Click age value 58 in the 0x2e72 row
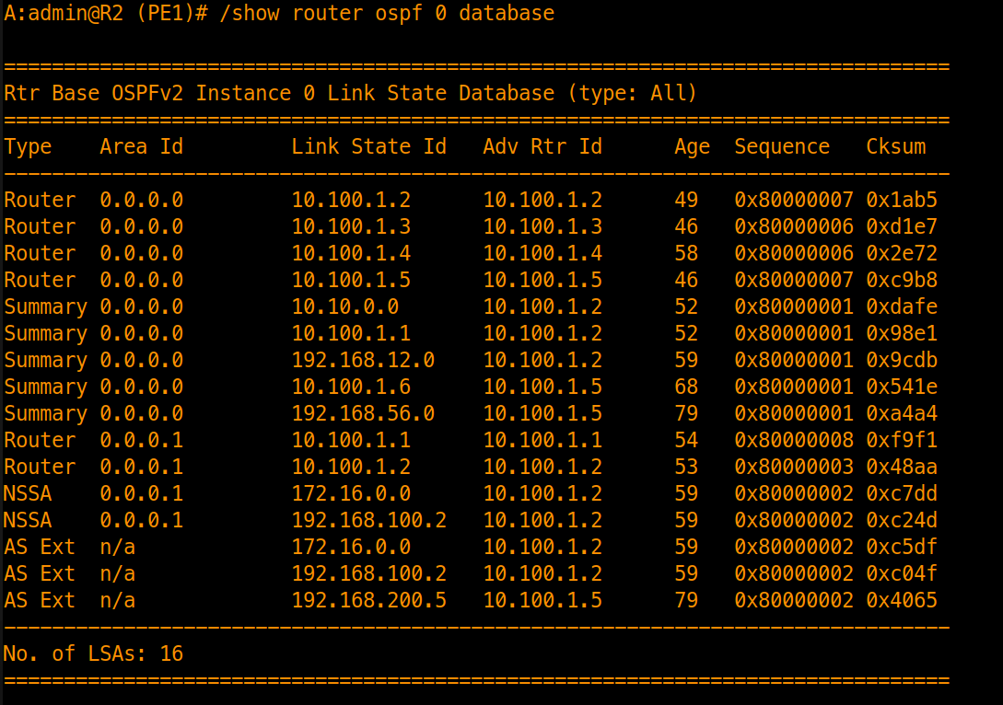Screen dimensions: 1003x705 (686, 254)
